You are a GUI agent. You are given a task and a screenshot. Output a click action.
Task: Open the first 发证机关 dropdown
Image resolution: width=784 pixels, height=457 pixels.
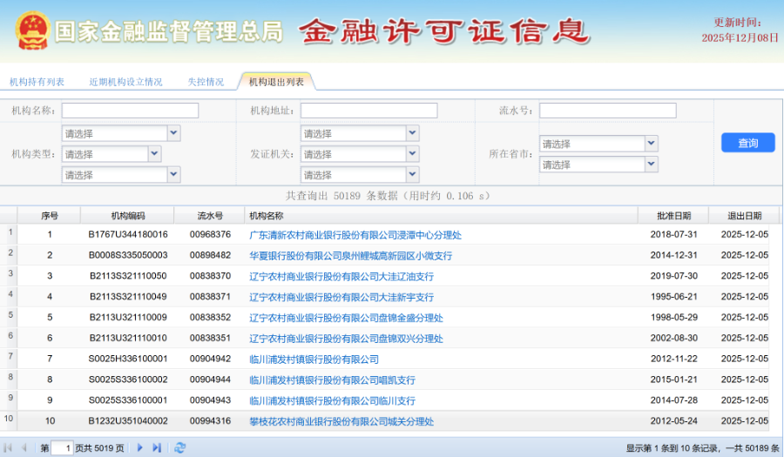[x=412, y=133]
